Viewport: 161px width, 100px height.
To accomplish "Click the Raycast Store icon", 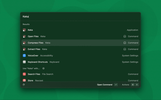I will pyautogui.click(x=24, y=80).
